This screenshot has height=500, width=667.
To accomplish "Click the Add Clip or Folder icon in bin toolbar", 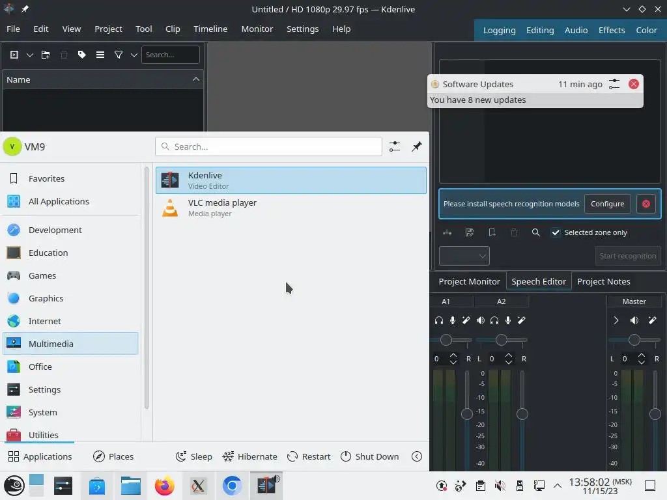I will 14,55.
